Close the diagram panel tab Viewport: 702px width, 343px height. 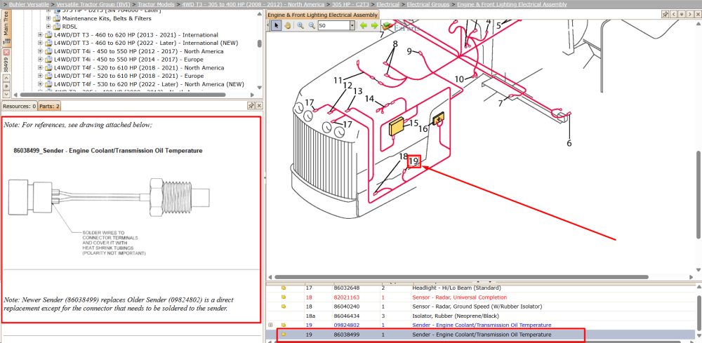(x=697, y=14)
